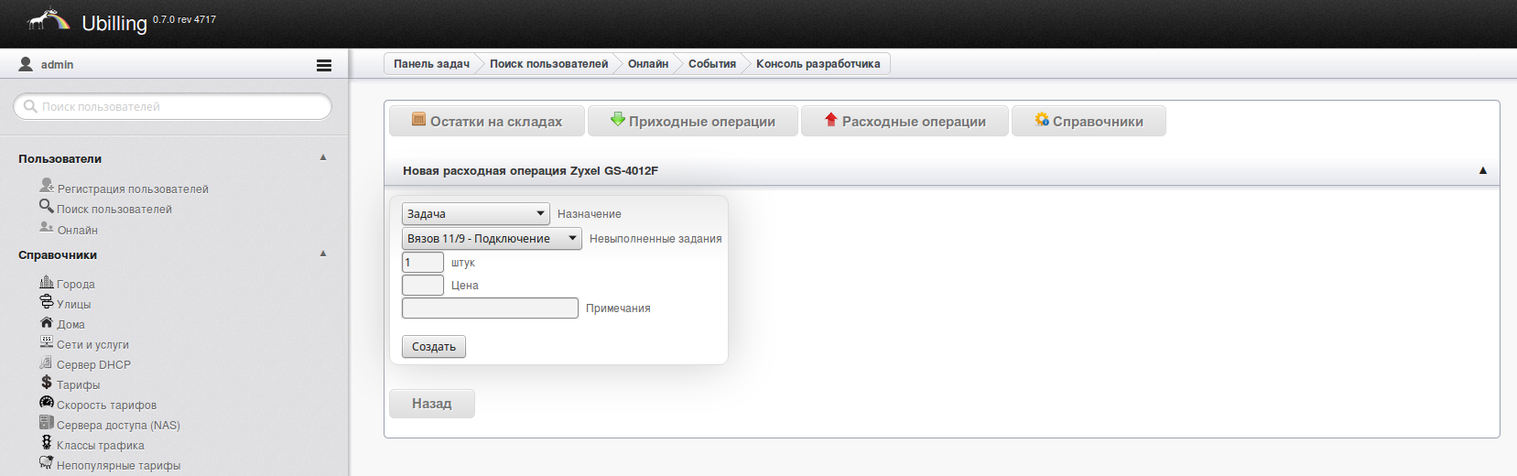Open the Остатки на складах tab
The width and height of the screenshot is (1517, 476).
pyautogui.click(x=487, y=122)
